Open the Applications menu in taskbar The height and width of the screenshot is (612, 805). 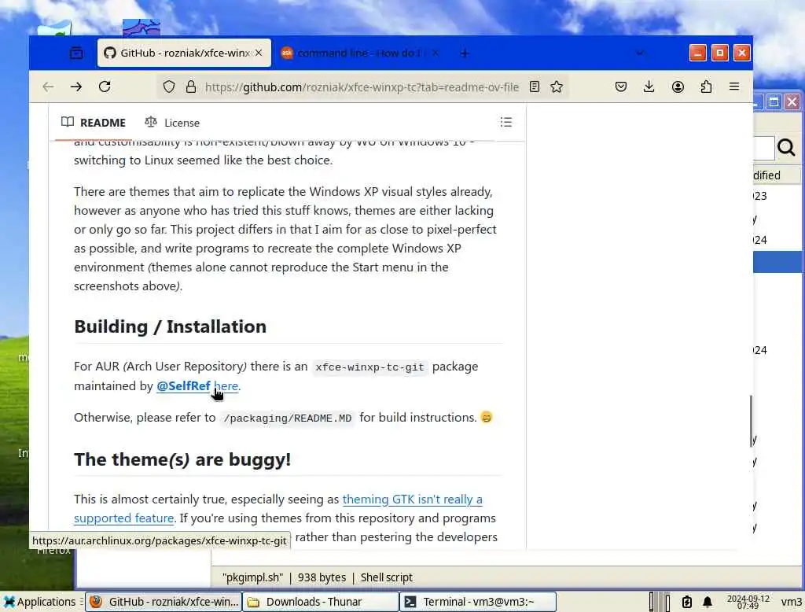click(39, 602)
